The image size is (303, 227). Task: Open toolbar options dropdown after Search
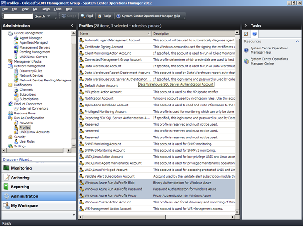[x=56, y=18]
